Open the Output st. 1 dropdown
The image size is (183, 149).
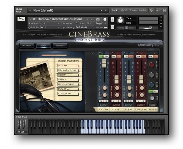pos(59,23)
